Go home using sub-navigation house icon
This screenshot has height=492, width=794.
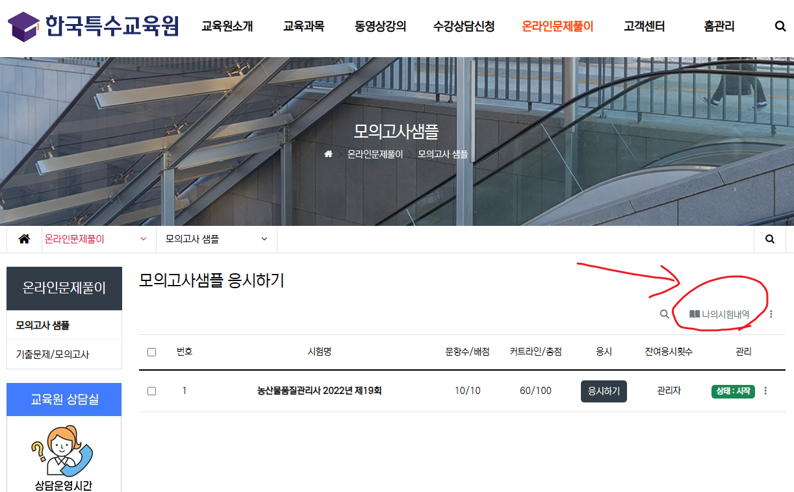[x=24, y=239]
